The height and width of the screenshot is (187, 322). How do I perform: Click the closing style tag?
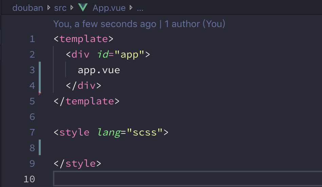77,163
